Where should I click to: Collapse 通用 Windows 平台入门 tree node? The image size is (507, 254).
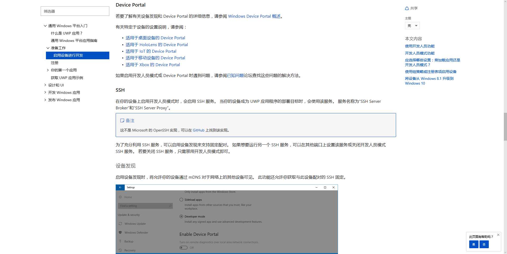click(45, 26)
